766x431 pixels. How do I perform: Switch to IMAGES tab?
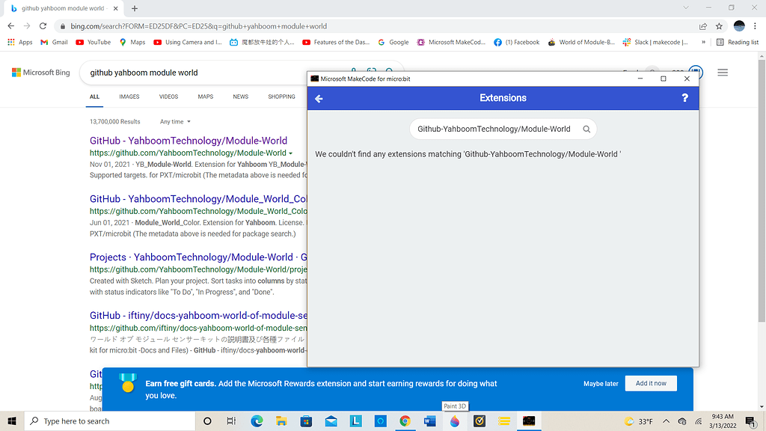click(129, 97)
